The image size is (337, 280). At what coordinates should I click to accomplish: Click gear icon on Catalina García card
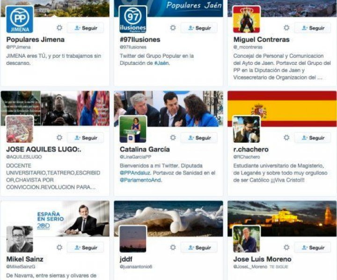[173, 138]
